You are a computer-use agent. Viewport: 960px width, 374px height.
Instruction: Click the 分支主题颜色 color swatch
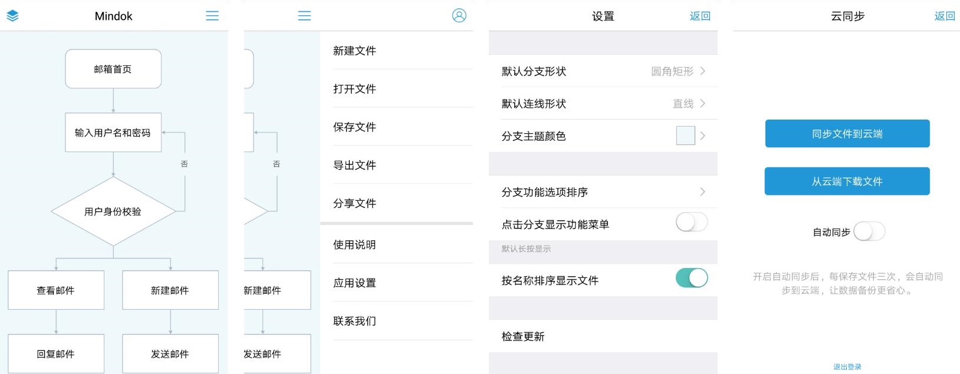point(686,135)
